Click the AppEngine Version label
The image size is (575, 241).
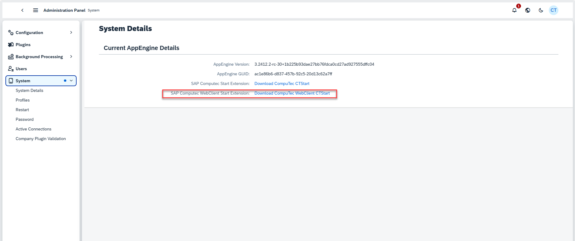(x=232, y=64)
